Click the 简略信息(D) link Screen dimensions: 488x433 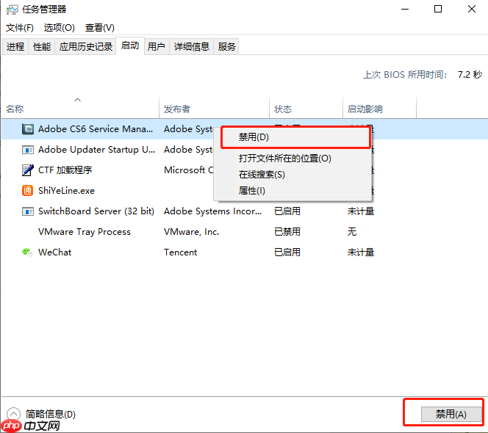coord(51,414)
